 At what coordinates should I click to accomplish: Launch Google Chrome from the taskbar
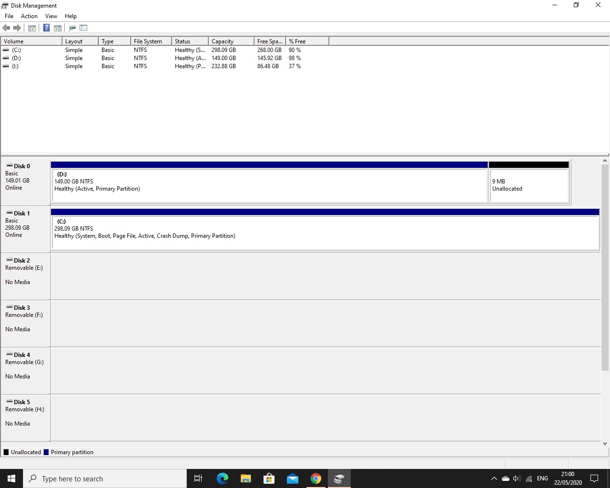click(315, 478)
